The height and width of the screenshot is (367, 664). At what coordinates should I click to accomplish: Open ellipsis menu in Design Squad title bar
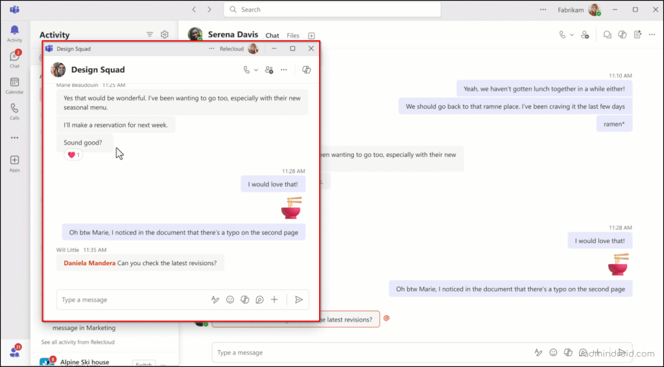point(211,49)
